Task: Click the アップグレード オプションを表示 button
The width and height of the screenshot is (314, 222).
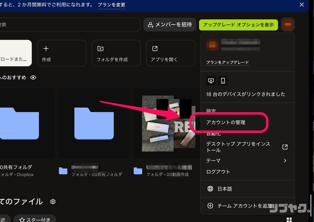Action: (x=238, y=25)
